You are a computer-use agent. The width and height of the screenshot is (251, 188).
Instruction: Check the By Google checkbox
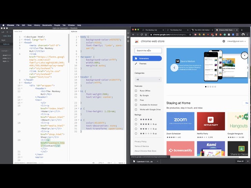pos(136,96)
